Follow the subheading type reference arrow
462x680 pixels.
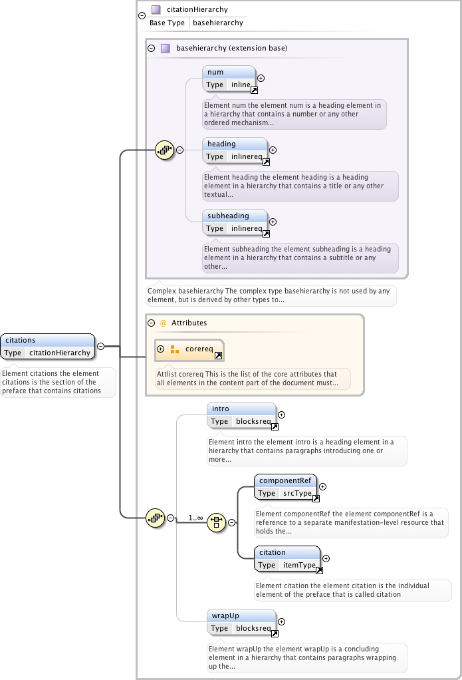(266, 234)
